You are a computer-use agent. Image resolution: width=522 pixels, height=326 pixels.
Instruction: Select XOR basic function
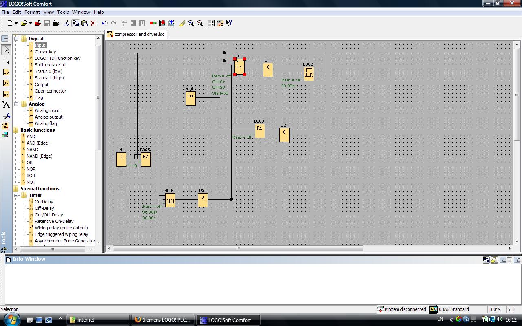[x=31, y=176]
